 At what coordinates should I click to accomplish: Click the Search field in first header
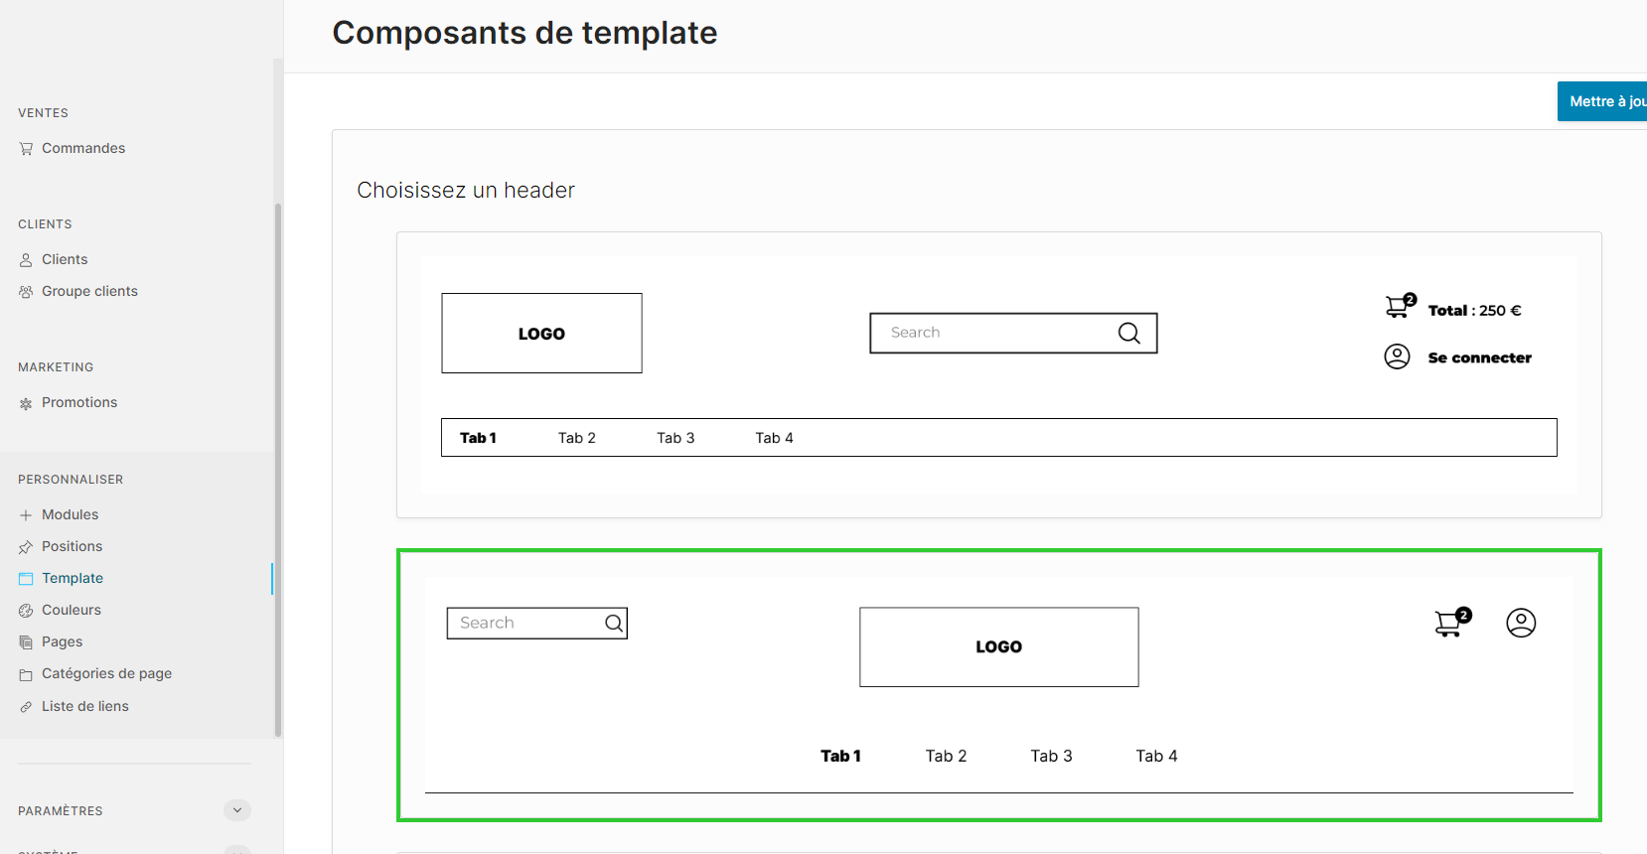coord(1013,333)
